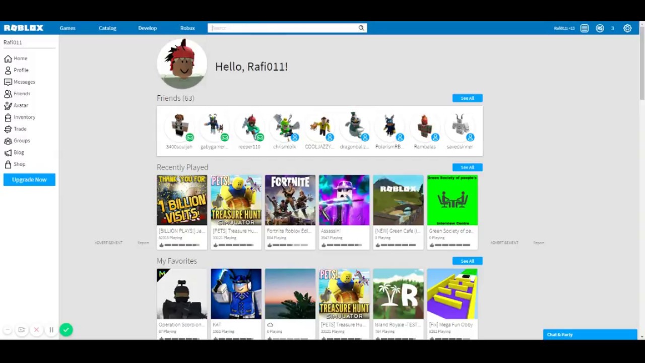Click the recorder minimize (dash) button
The height and width of the screenshot is (363, 645).
(x=8, y=330)
